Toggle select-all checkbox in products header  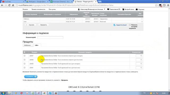coord(24,52)
